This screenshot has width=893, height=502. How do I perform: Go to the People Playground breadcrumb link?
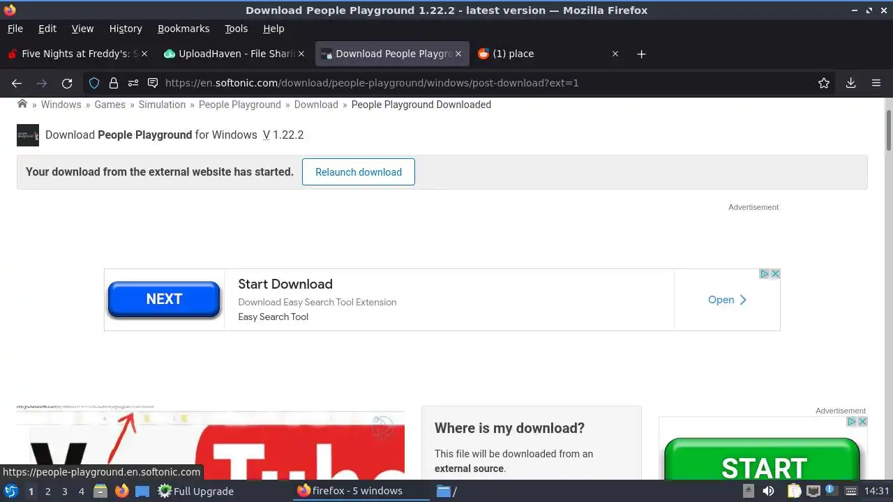coord(240,105)
